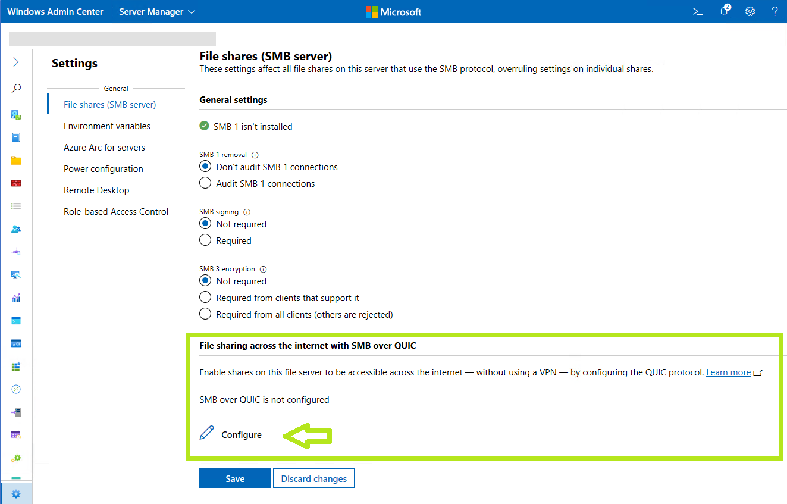This screenshot has height=504, width=787.
Task: Click the SMB 1 removal info icon
Action: tap(255, 155)
